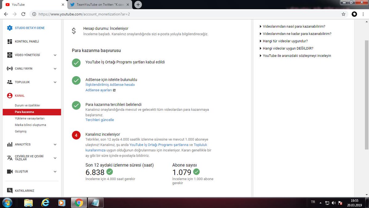Screen dimensions: 369x208
Task: Click the Chrome taskbar icon
Action: [79, 202]
